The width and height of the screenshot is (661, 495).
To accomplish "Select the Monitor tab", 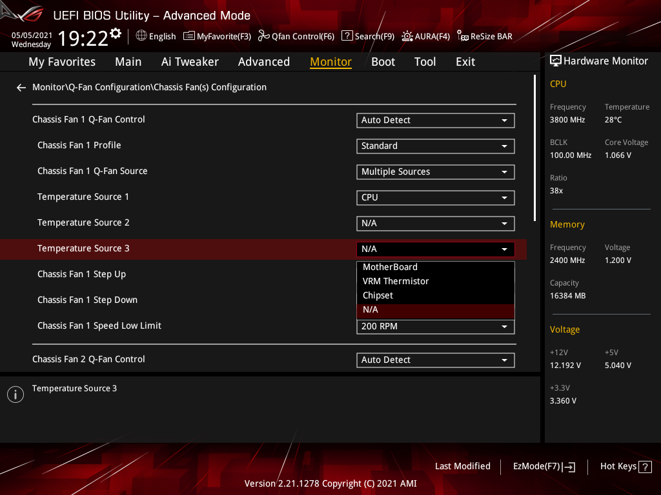I will (331, 62).
